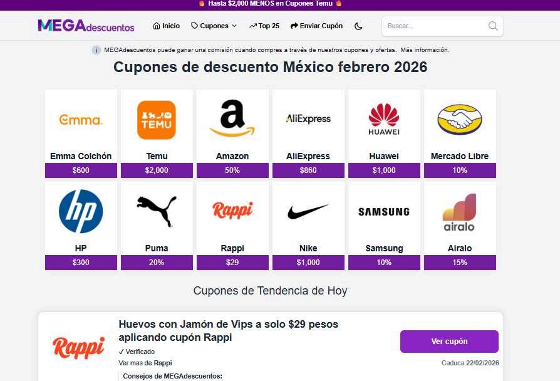Click the Ver cupón button

449,342
